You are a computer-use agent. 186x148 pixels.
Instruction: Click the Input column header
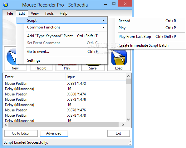(95, 77)
